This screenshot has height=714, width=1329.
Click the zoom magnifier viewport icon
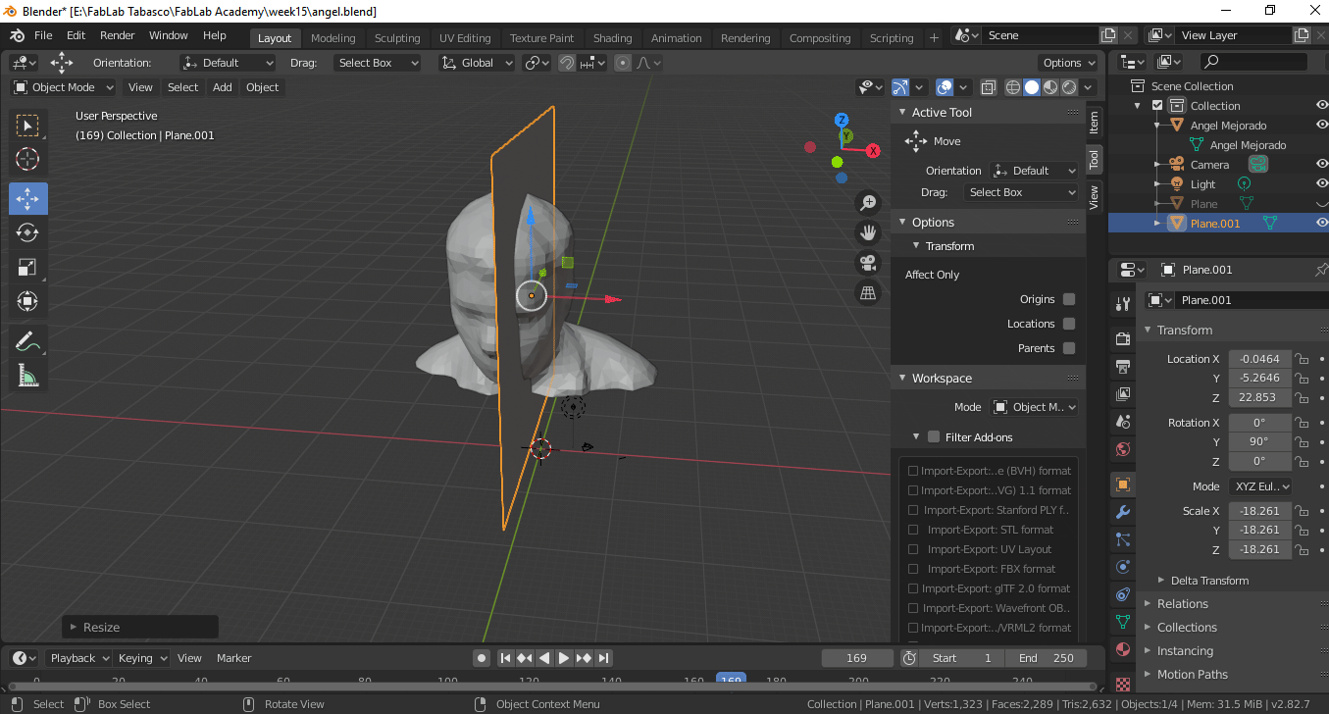coord(867,203)
